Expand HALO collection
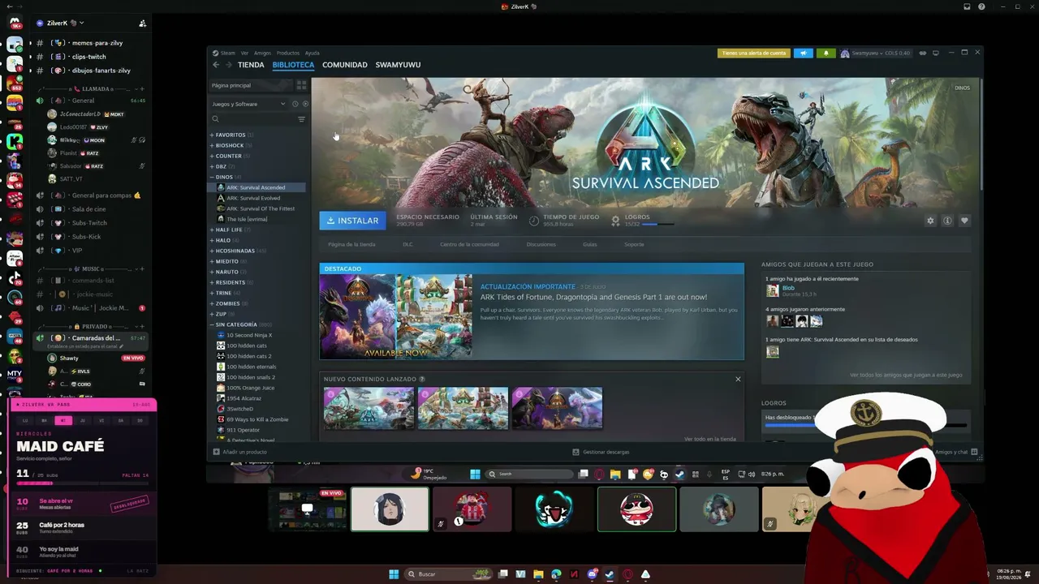 click(222, 240)
